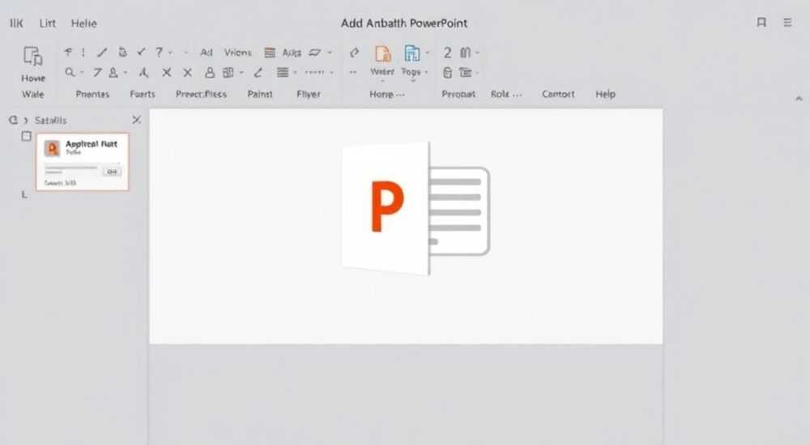Click the large Home icon in ribbon
Screen dimensions: 810x445
(x=32, y=56)
